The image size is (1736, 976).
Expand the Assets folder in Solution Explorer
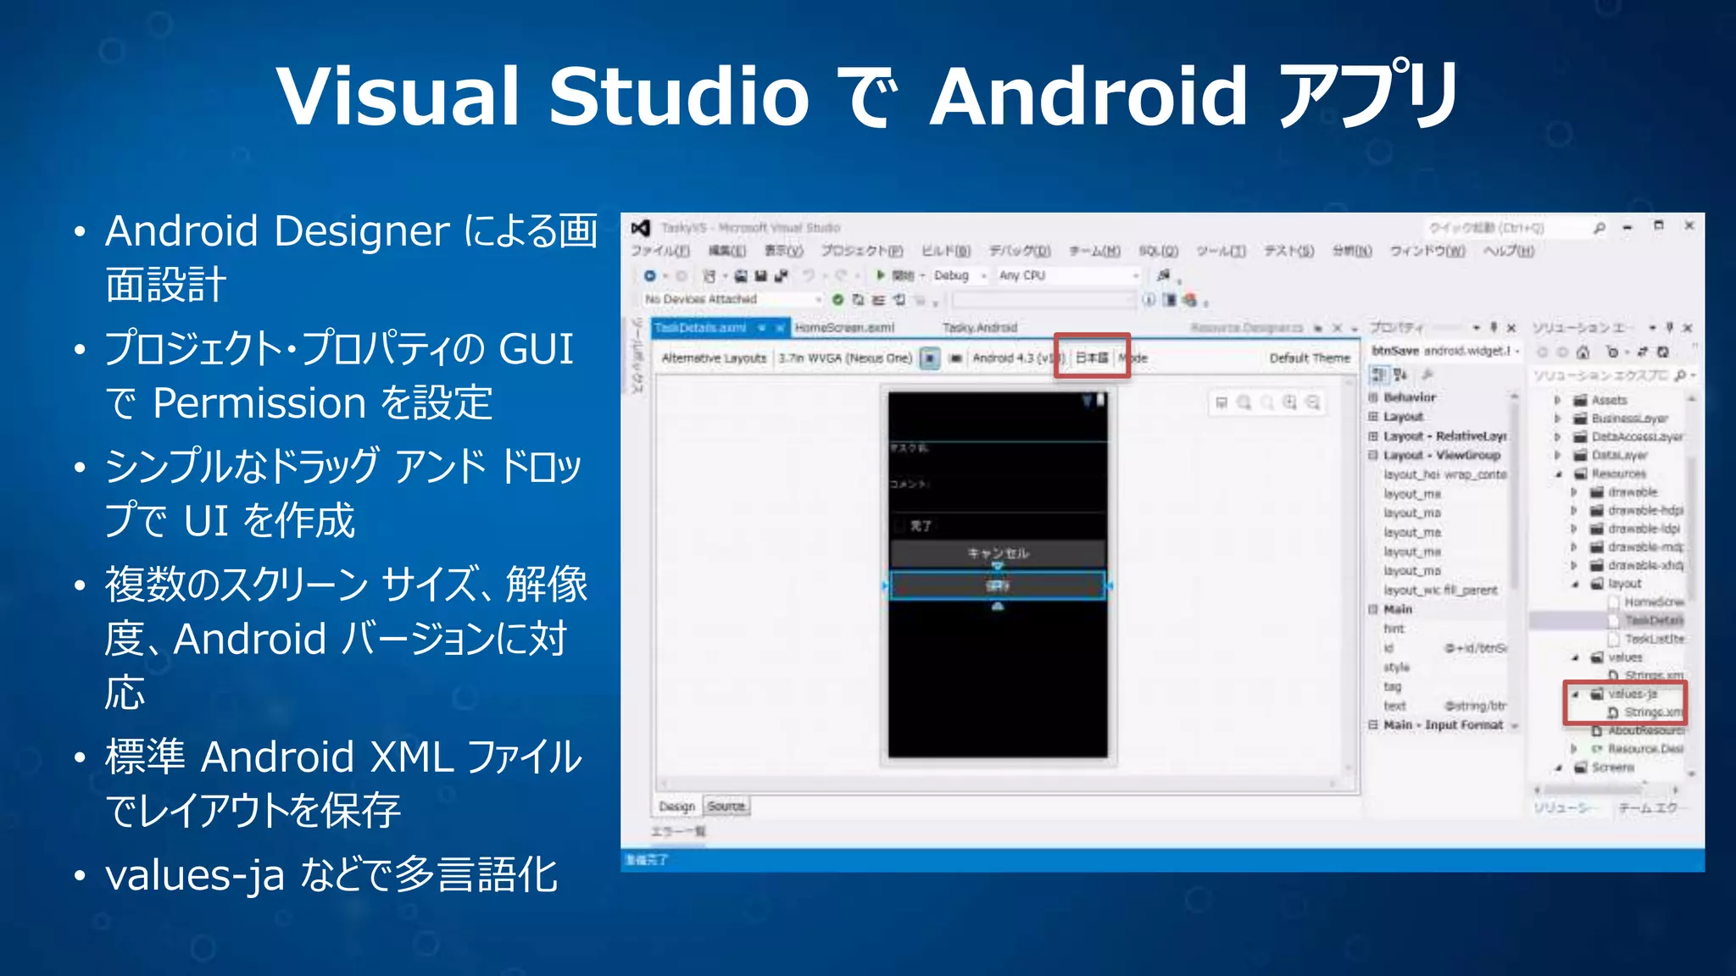pos(1557,400)
